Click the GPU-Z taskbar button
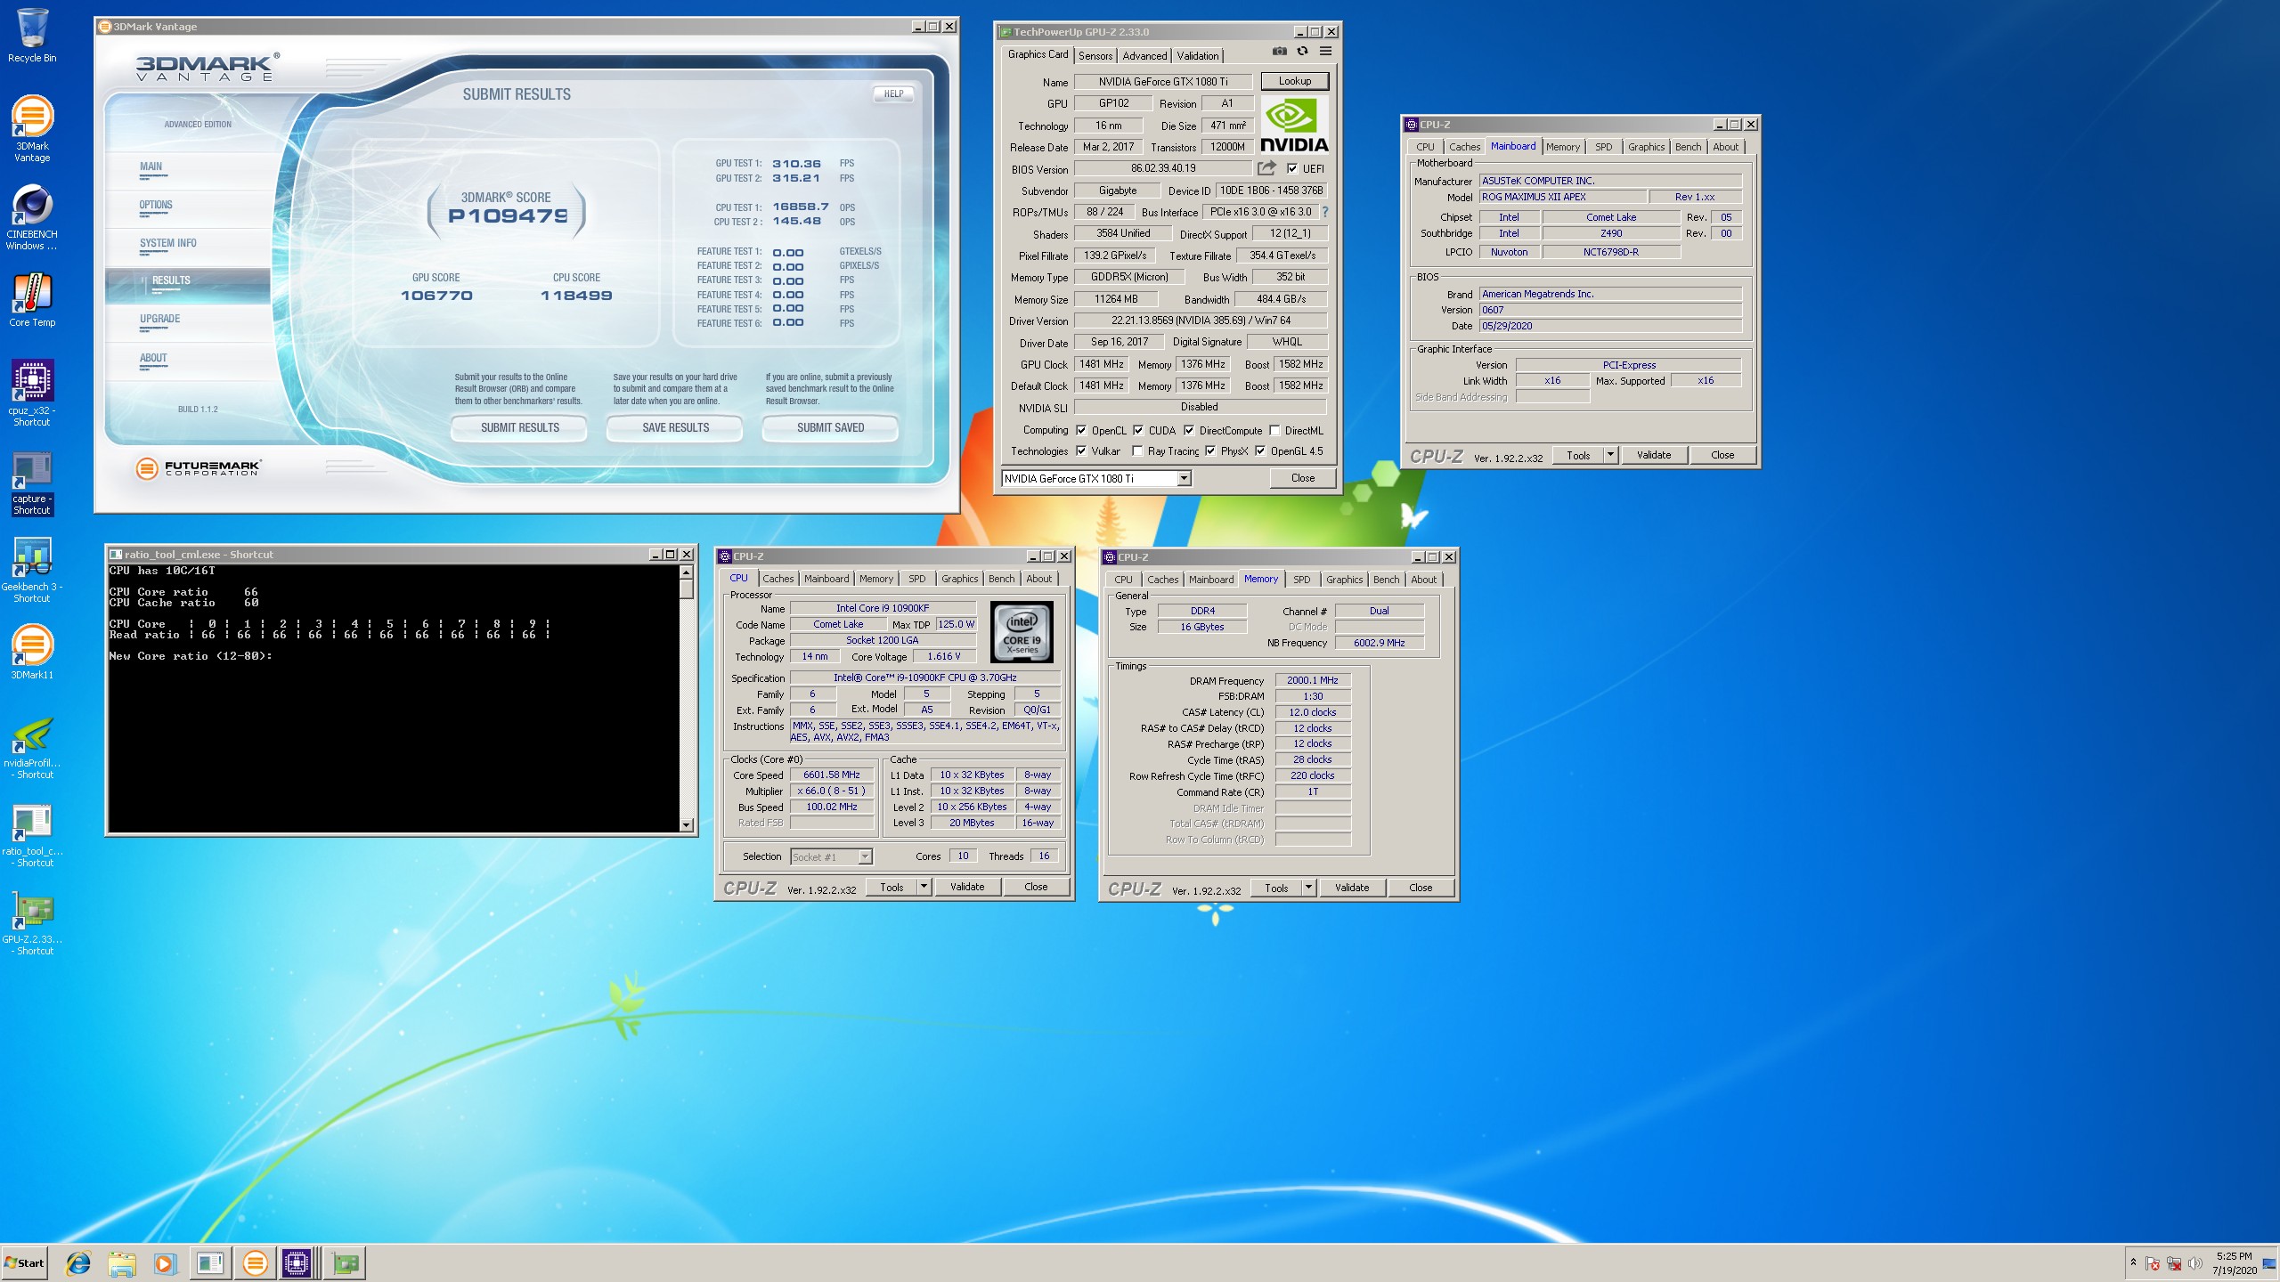 [x=345, y=1262]
